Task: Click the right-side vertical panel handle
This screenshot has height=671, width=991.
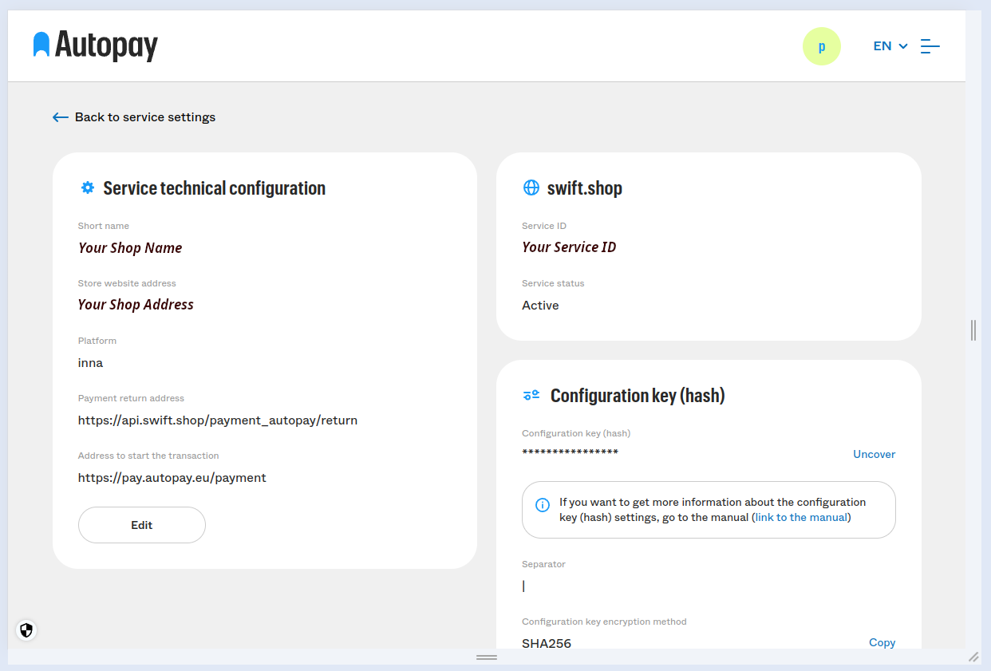Action: click(x=973, y=330)
